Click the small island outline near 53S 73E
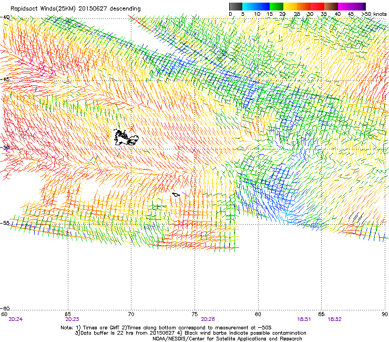 [176, 195]
